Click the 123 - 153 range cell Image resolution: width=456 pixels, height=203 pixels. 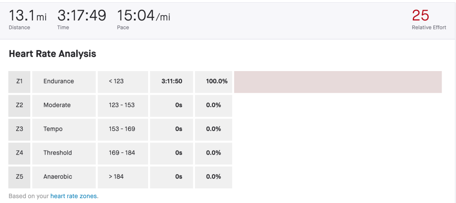coord(121,105)
